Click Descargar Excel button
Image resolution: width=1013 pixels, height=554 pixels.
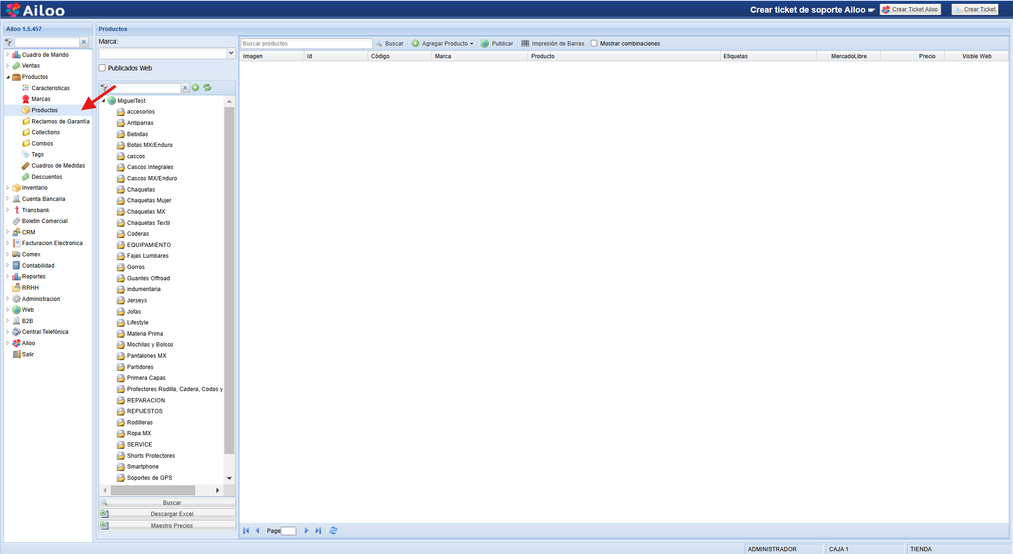pyautogui.click(x=172, y=514)
